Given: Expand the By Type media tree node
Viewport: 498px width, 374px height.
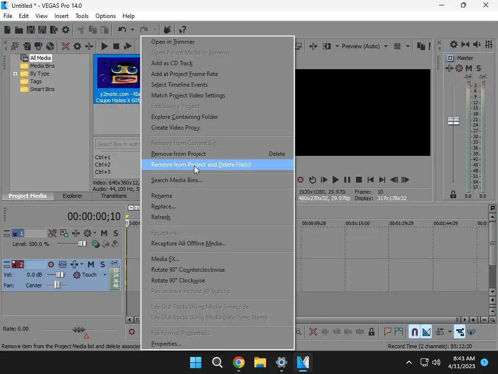Looking at the screenshot, I should click(x=15, y=74).
